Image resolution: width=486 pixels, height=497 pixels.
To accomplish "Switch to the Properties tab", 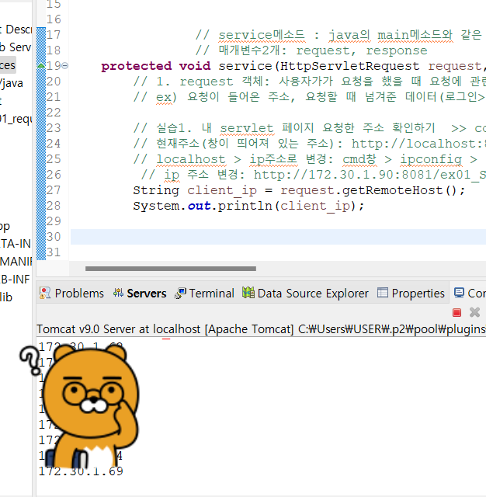I will [411, 294].
